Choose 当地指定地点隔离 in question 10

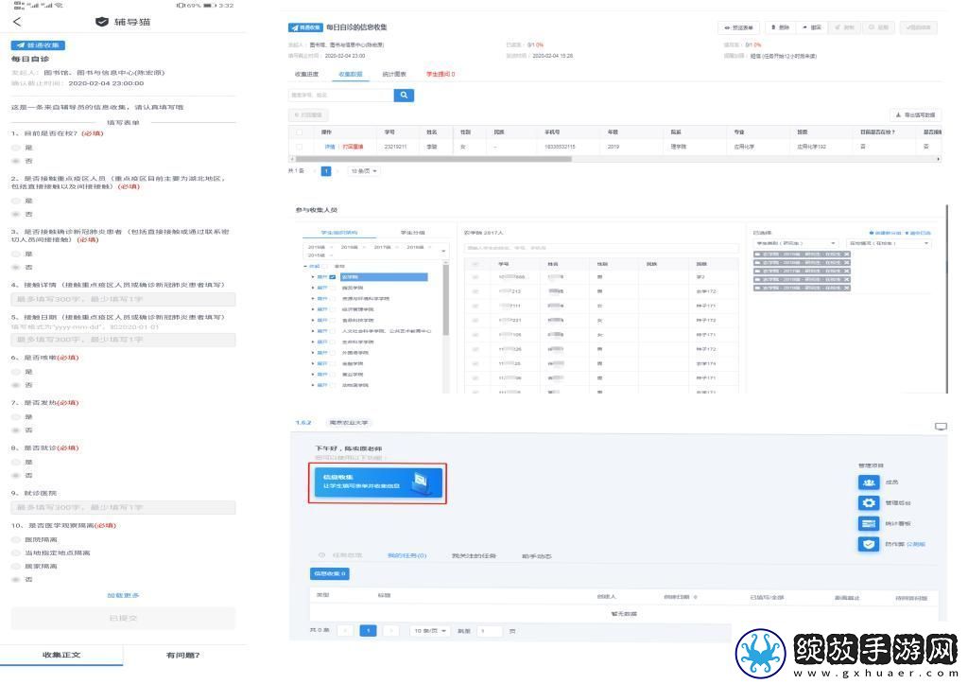[x=17, y=553]
